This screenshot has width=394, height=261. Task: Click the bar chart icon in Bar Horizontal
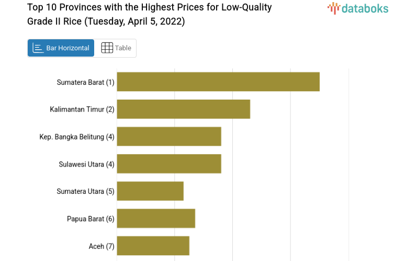coord(38,48)
